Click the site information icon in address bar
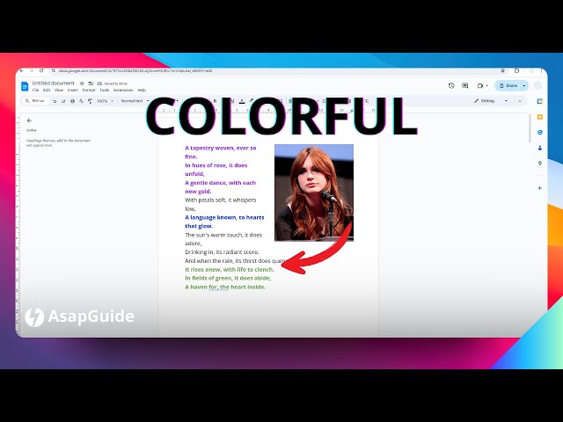 point(54,71)
